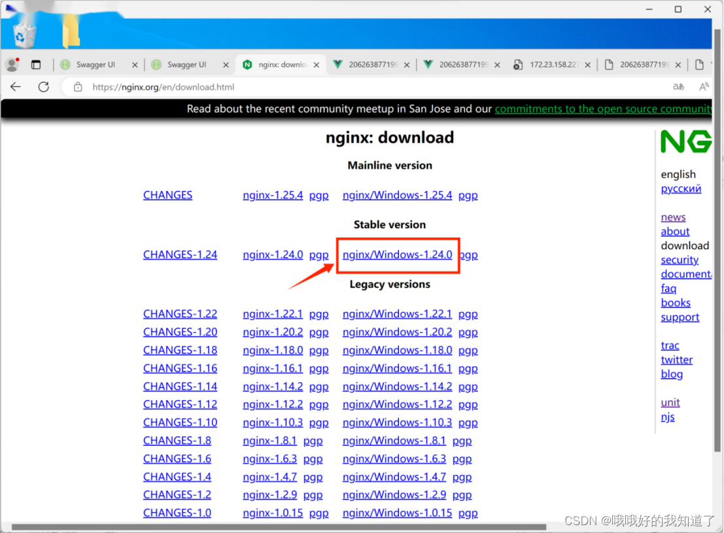Switch to the first 206263877199 tab
This screenshot has height=533, width=724.
tap(372, 65)
